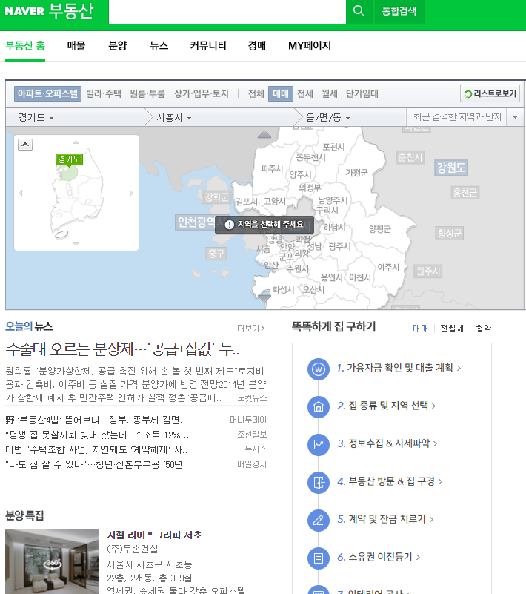
Task: Open the 대법 주택조합 사업 news link
Action: (96, 449)
